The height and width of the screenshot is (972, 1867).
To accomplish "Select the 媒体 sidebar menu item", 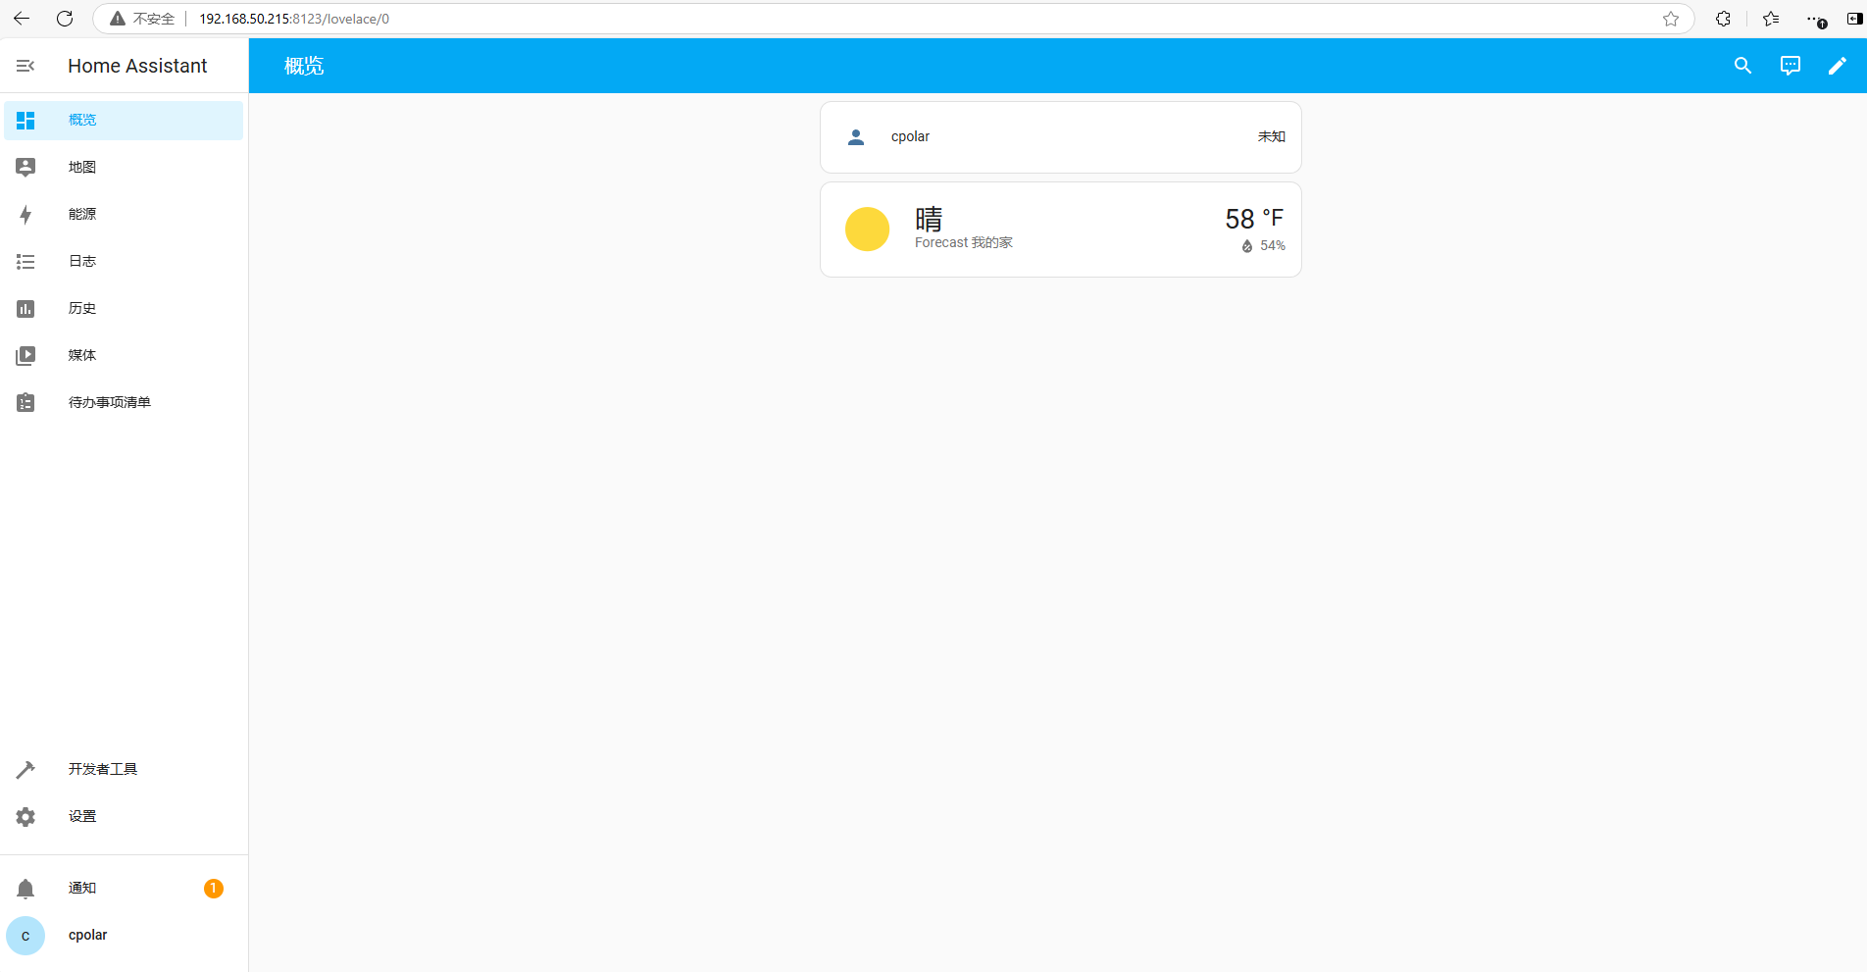I will [124, 355].
